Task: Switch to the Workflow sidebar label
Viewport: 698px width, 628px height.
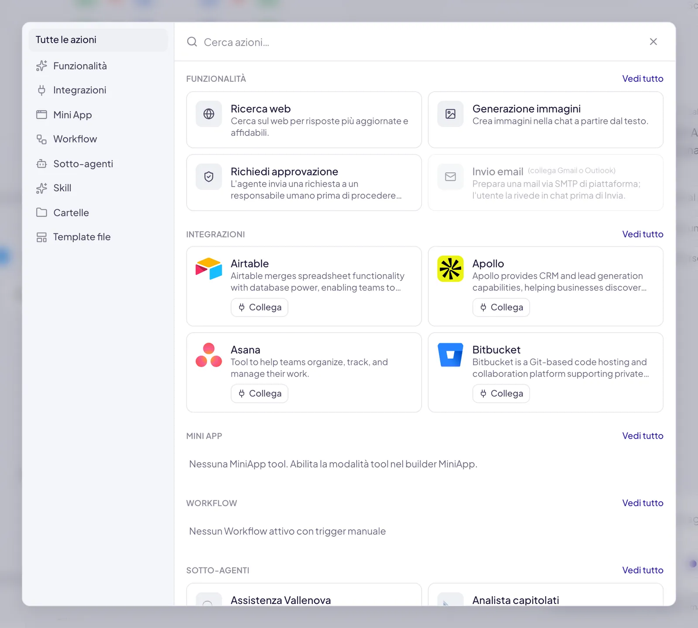Action: pos(75,139)
